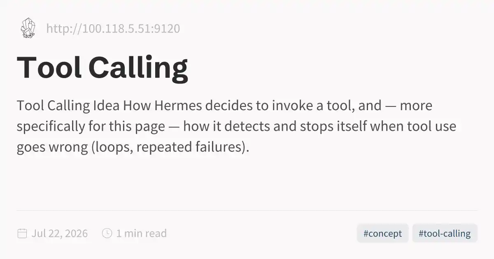The height and width of the screenshot is (259, 494).
Task: Click the 1 min read label
Action: click(141, 234)
